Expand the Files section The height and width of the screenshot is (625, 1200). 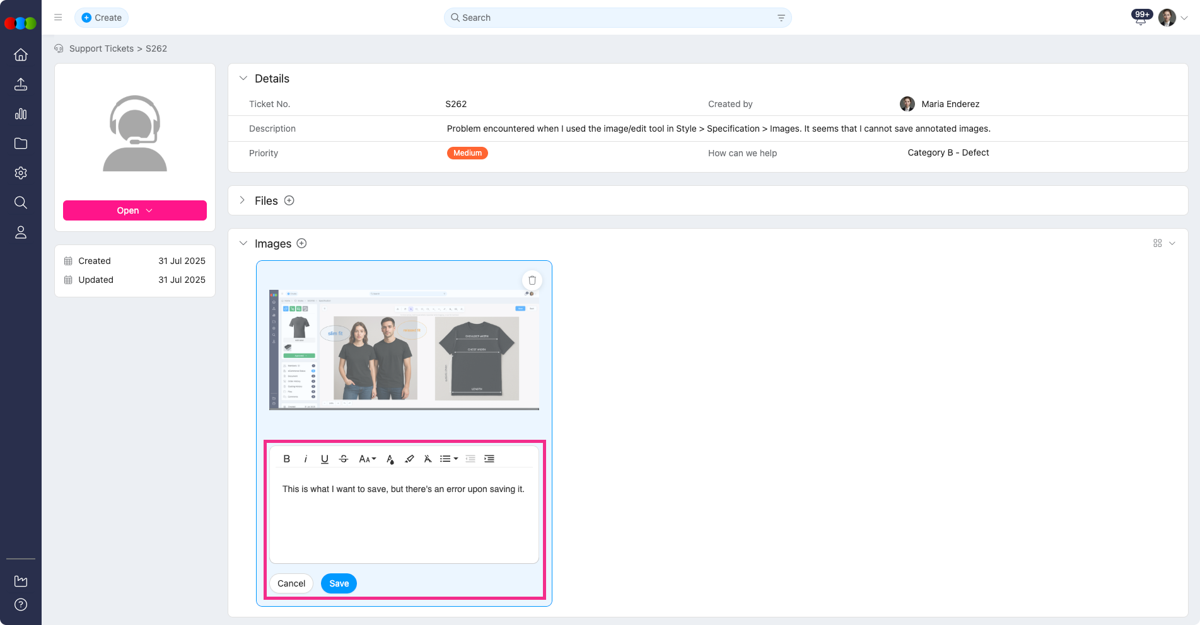(243, 200)
